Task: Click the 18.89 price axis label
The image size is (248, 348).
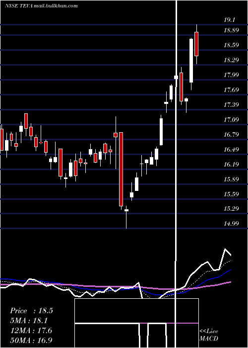Action: [231, 30]
